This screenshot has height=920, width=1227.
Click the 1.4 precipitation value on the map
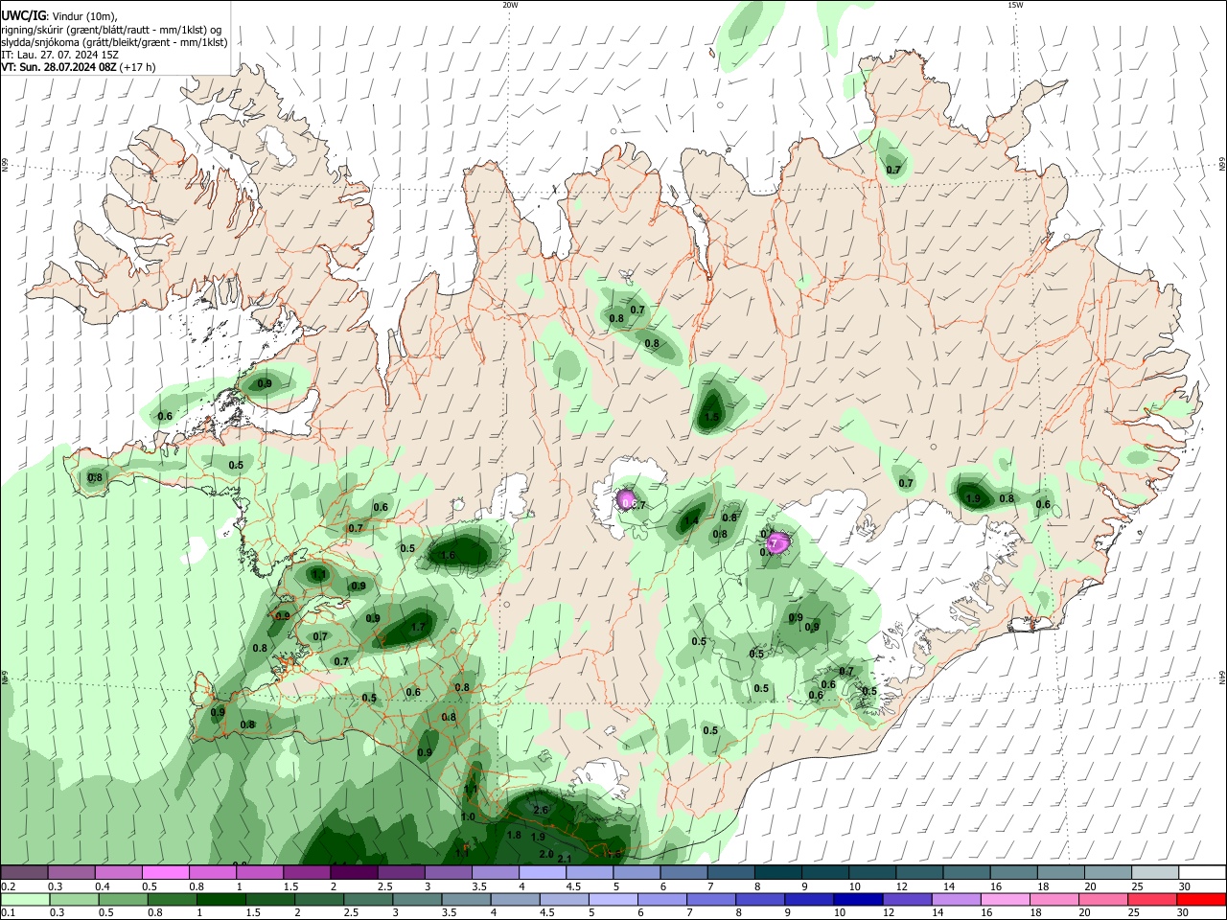pyautogui.click(x=691, y=521)
